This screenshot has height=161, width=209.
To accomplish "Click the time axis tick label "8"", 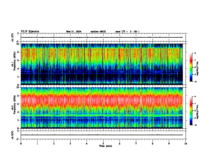I will coord(153,144).
